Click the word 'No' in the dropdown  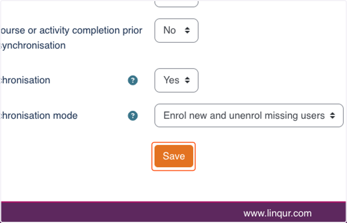click(x=170, y=30)
